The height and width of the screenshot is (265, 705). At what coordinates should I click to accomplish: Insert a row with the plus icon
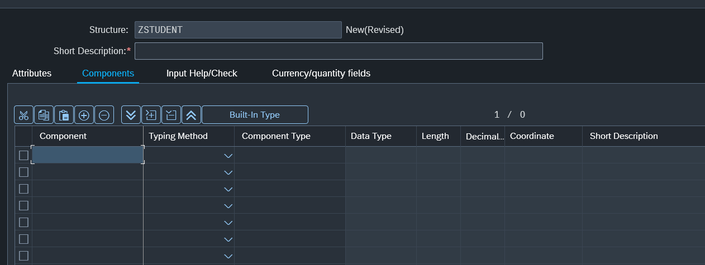(x=84, y=115)
